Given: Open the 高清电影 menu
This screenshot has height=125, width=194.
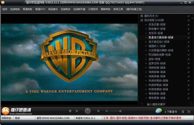Looking at the screenshot, I should point(28,9).
